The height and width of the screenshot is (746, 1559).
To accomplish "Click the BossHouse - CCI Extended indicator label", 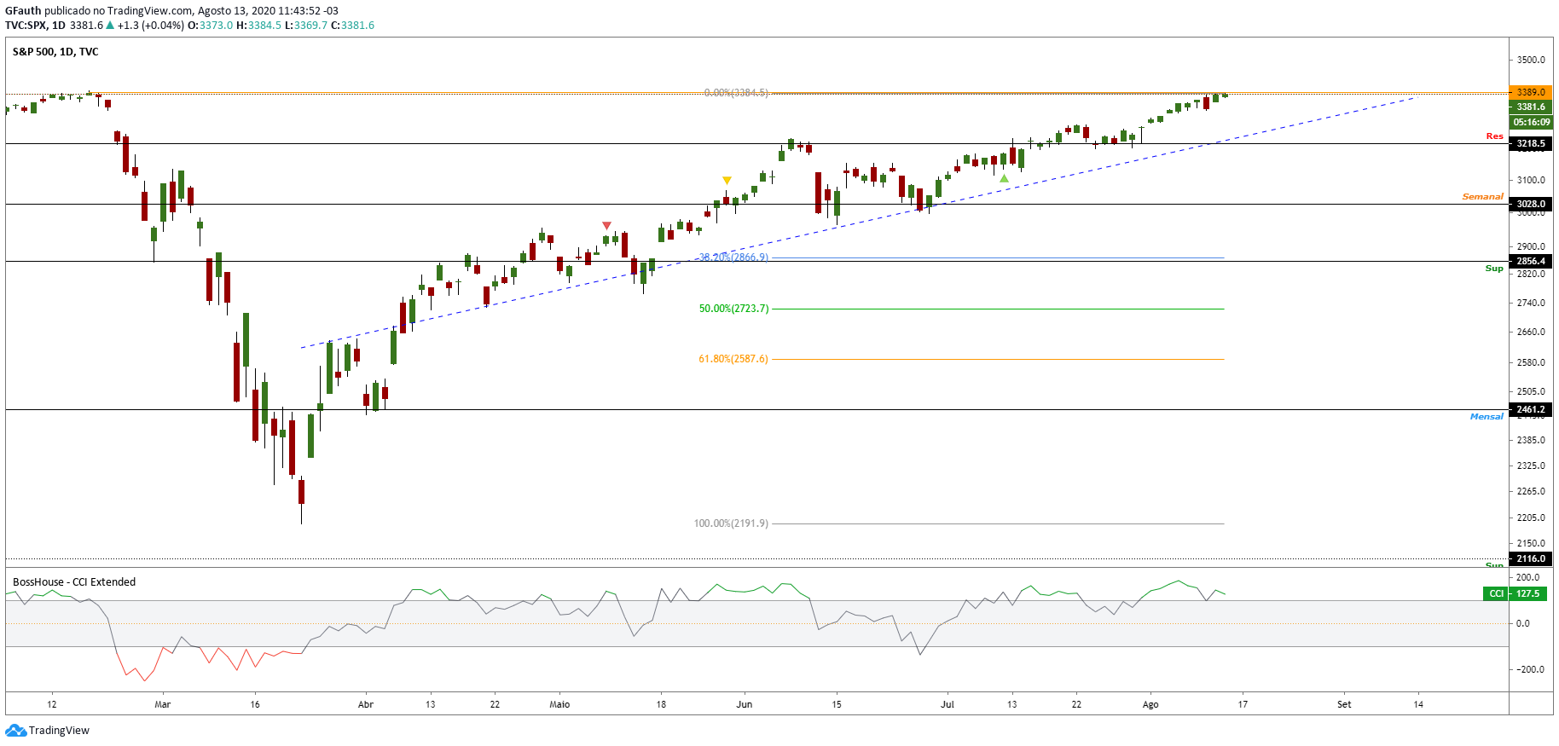I will pyautogui.click(x=74, y=582).
